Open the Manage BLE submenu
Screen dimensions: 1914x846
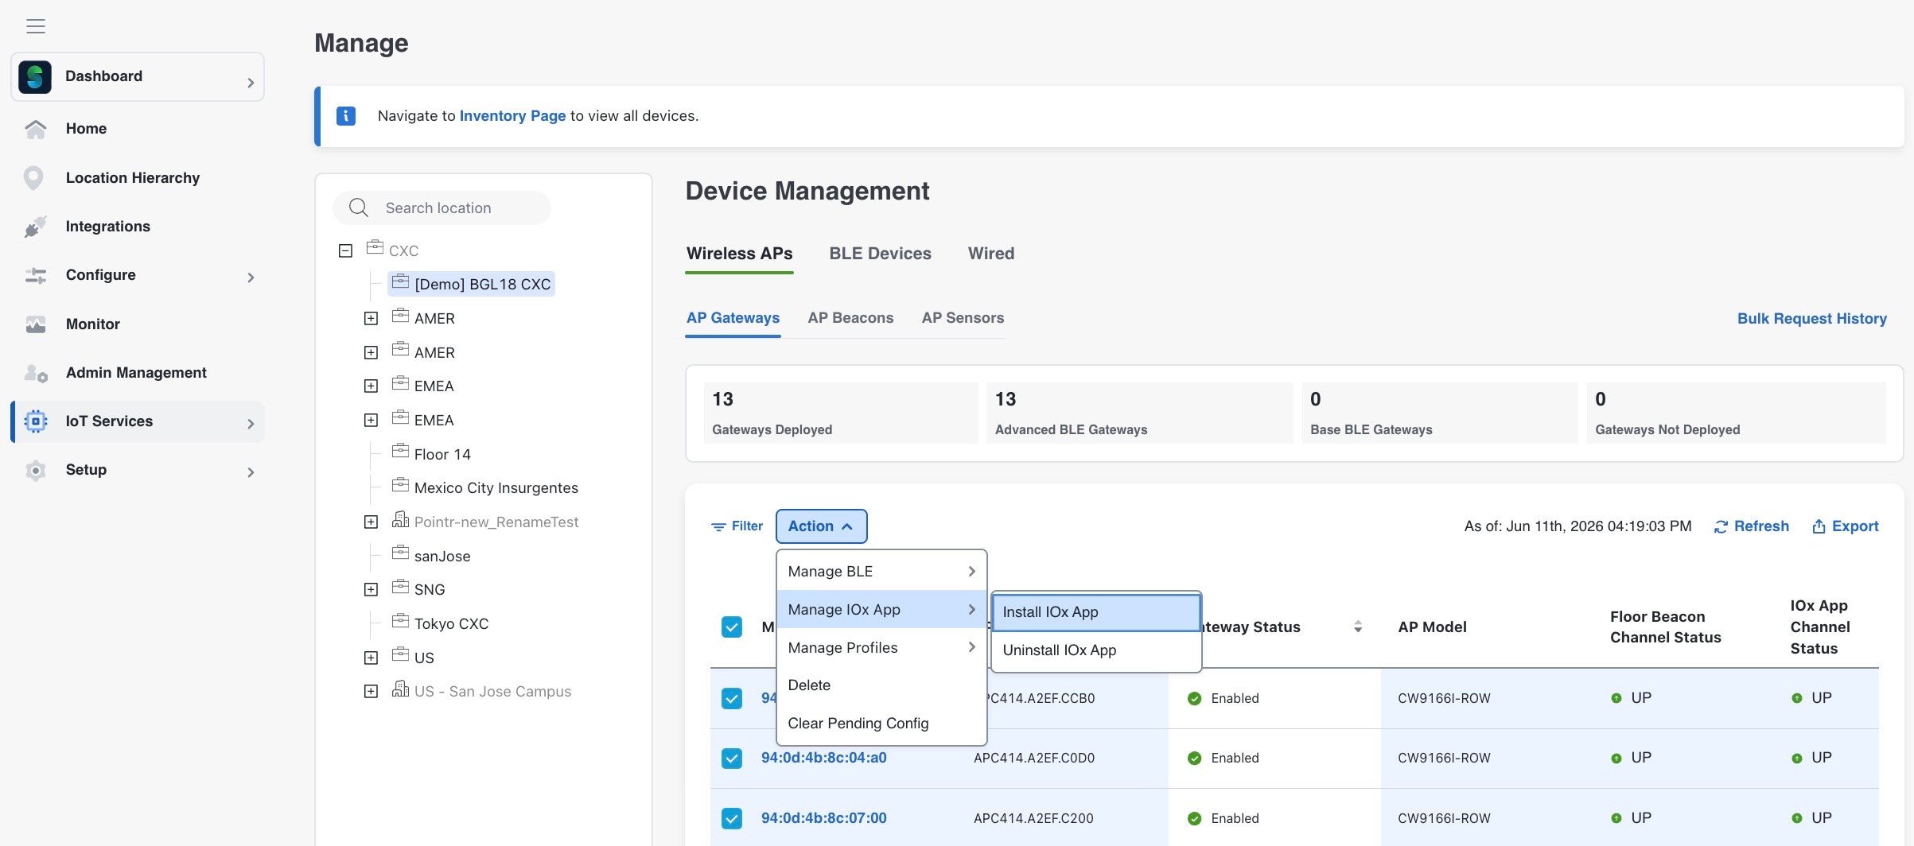point(881,572)
